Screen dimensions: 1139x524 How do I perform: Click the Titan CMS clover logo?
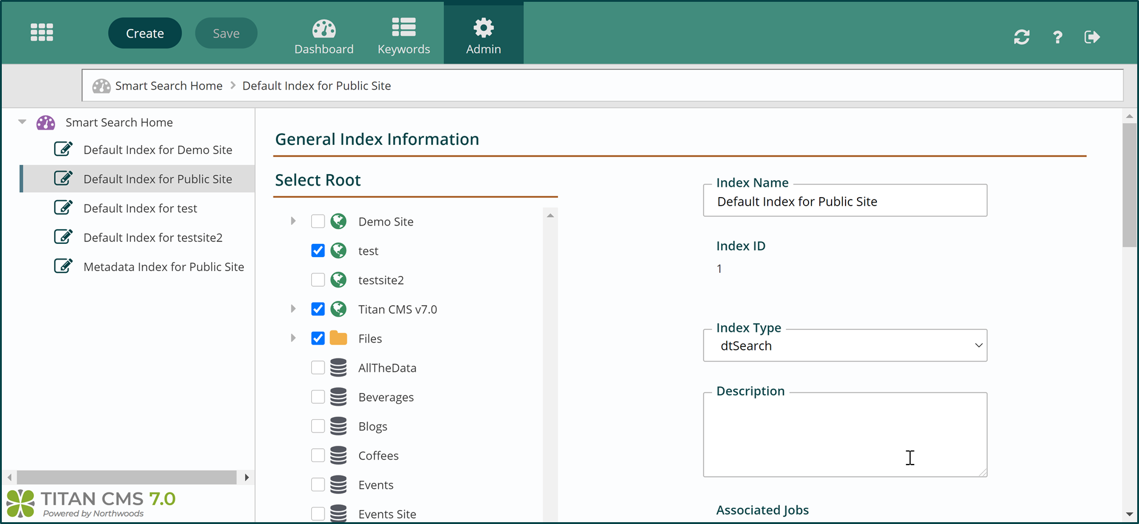pyautogui.click(x=21, y=503)
